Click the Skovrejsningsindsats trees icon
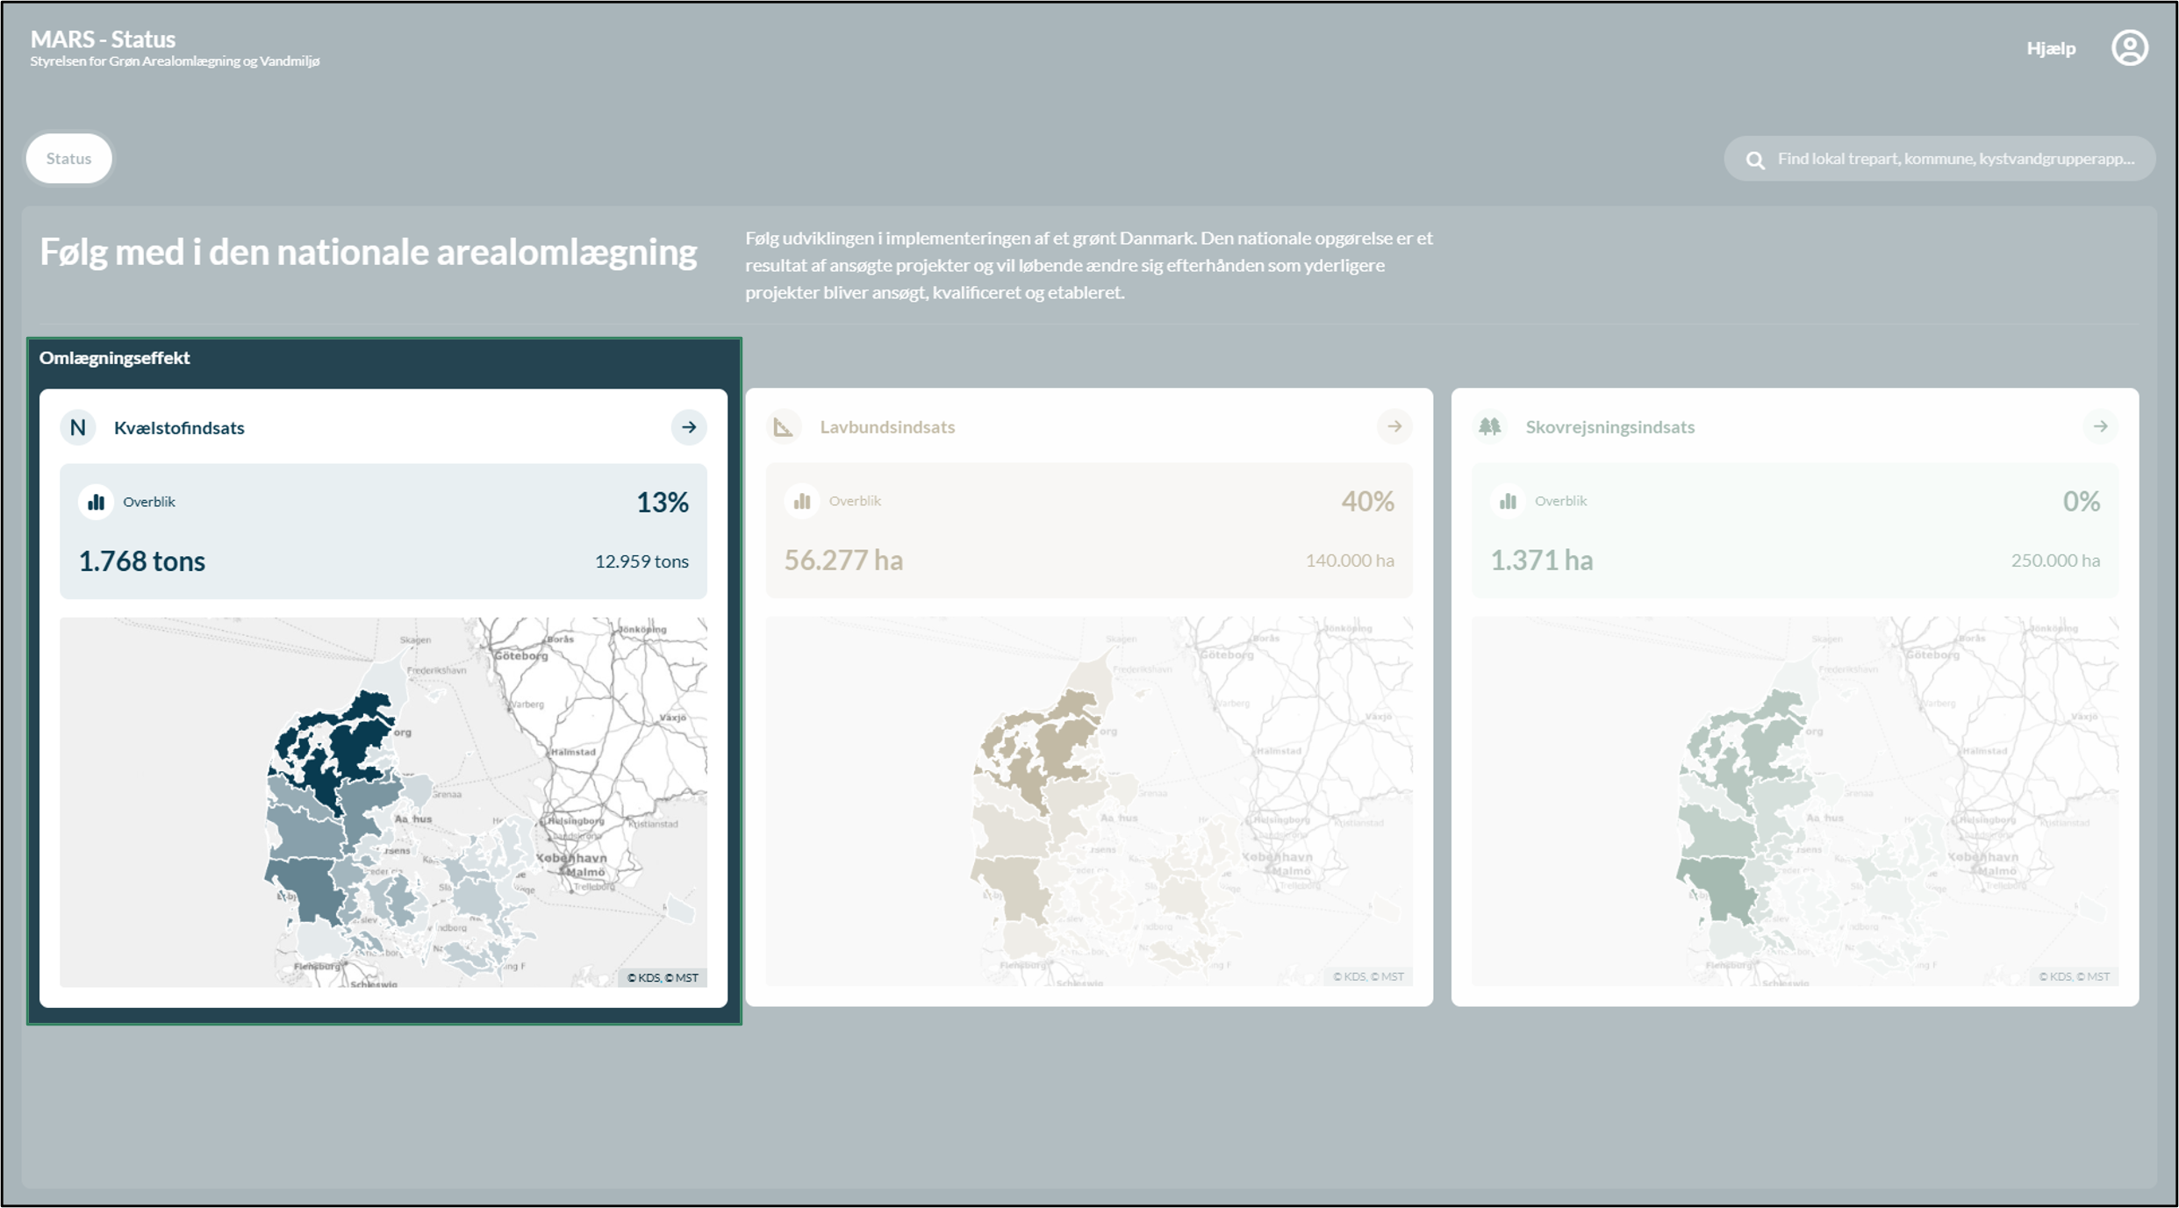 tap(1489, 426)
